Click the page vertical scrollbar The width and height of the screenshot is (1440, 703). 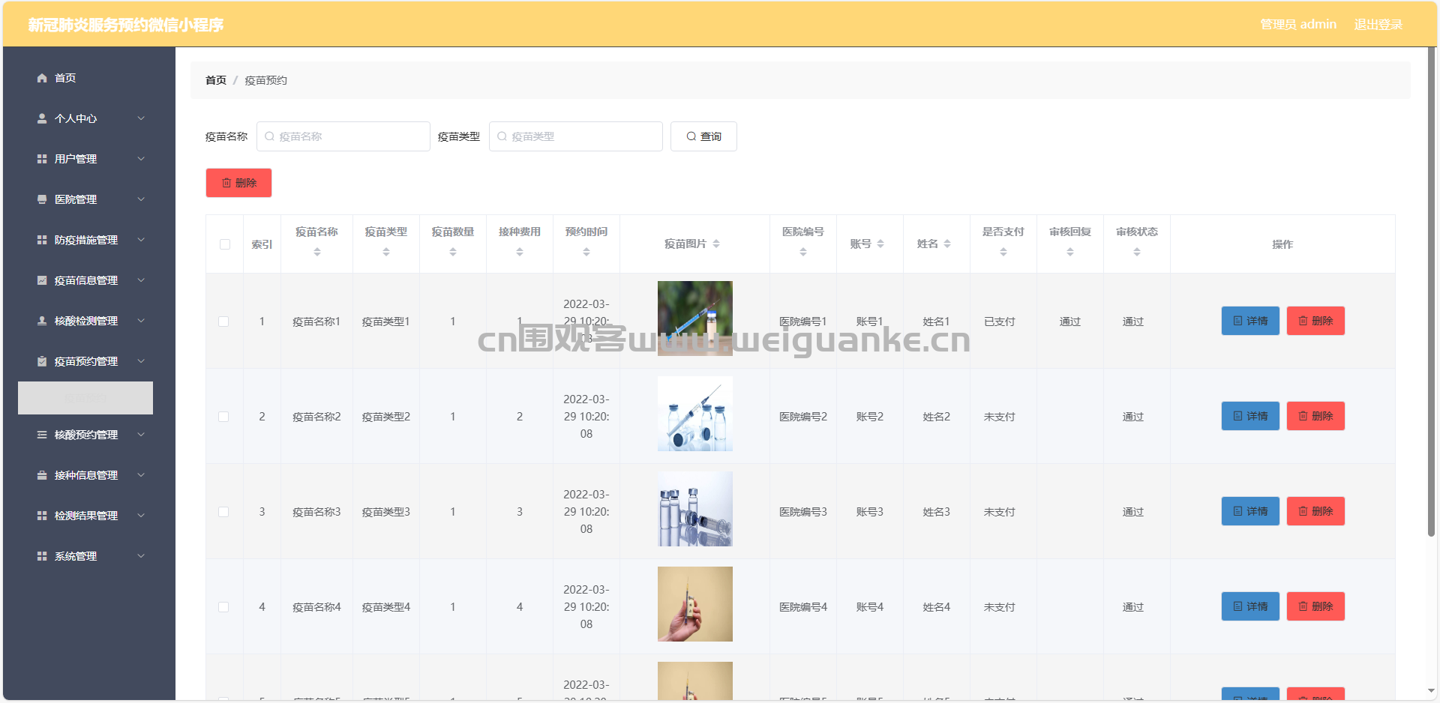click(x=1431, y=292)
